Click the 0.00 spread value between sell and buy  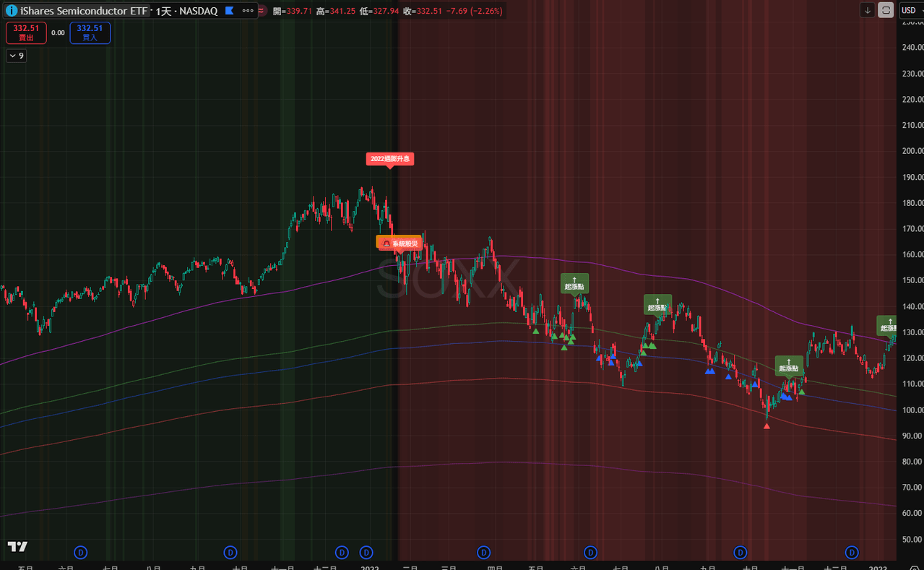pos(59,33)
